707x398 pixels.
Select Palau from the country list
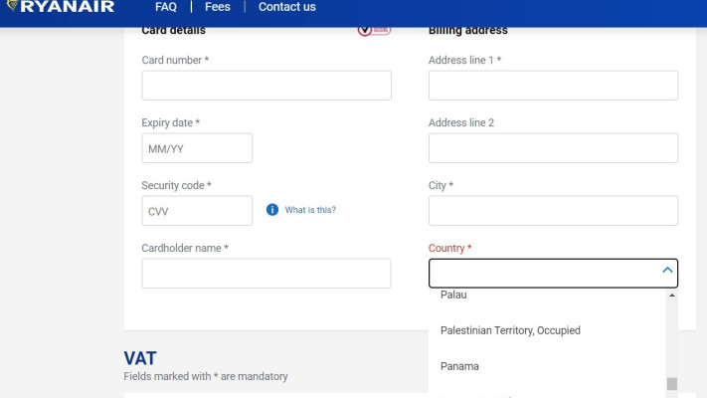453,295
